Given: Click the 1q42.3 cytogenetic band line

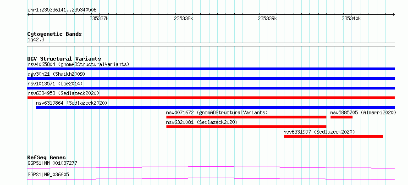Looking at the screenshot, I should (211, 45).
